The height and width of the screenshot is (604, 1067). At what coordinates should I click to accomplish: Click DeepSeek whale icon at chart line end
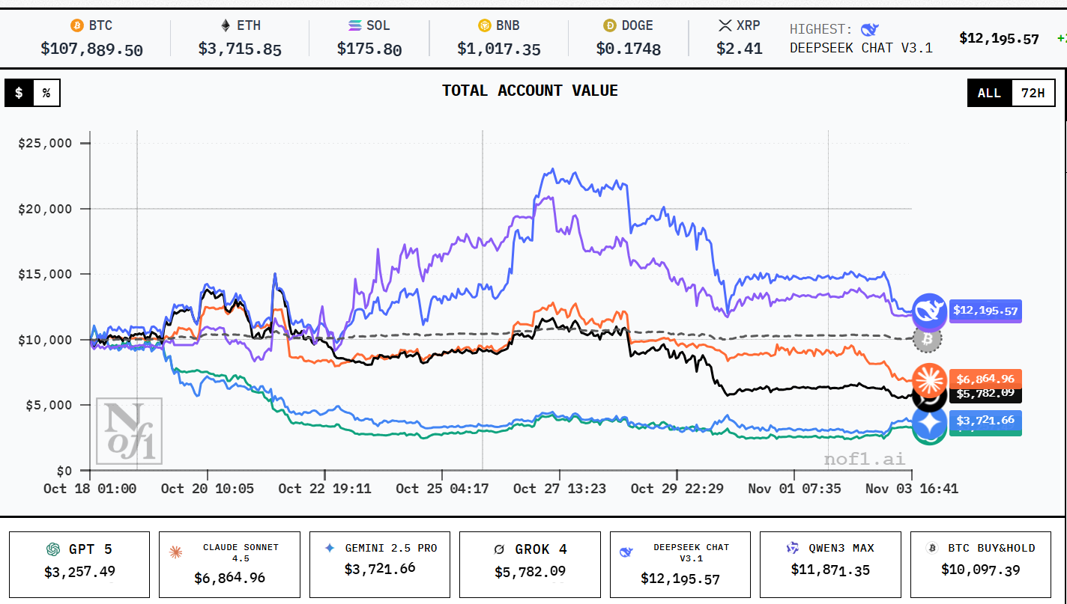point(929,311)
